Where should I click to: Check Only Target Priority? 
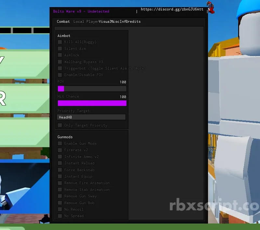tap(60, 125)
